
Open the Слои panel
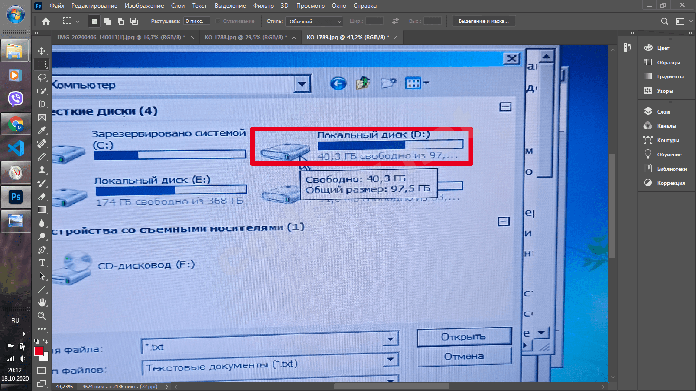click(663, 111)
